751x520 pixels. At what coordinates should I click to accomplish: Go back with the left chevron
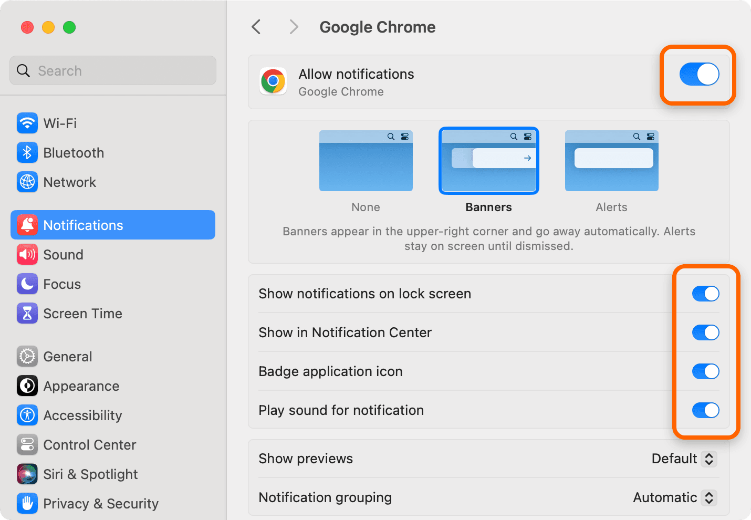(x=256, y=27)
